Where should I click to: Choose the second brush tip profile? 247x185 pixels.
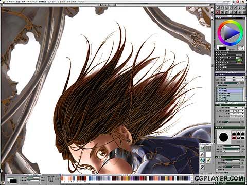point(238,133)
